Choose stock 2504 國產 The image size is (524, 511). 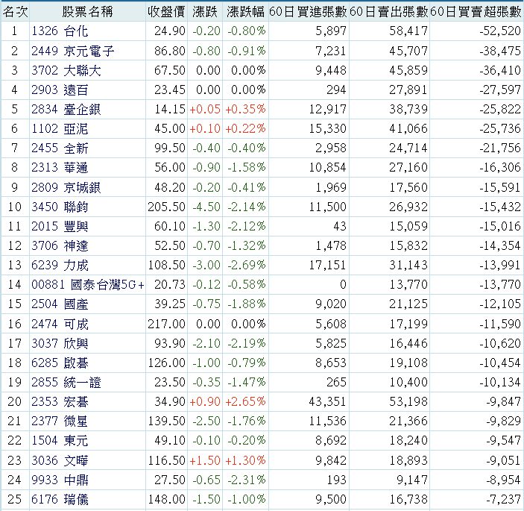[60, 304]
